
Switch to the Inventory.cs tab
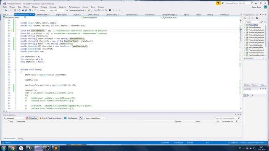click(x=224, y=15)
